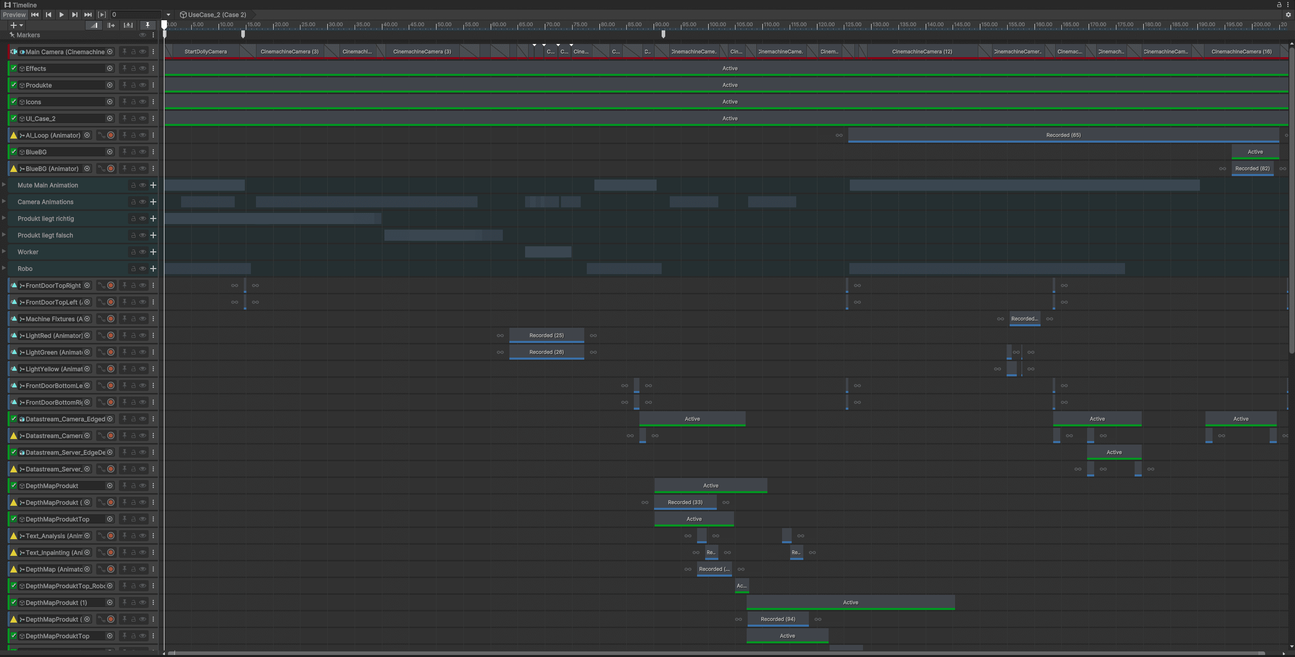Expand the Produkt liegt falsch group
Viewport: 1295px width, 657px height.
point(4,235)
